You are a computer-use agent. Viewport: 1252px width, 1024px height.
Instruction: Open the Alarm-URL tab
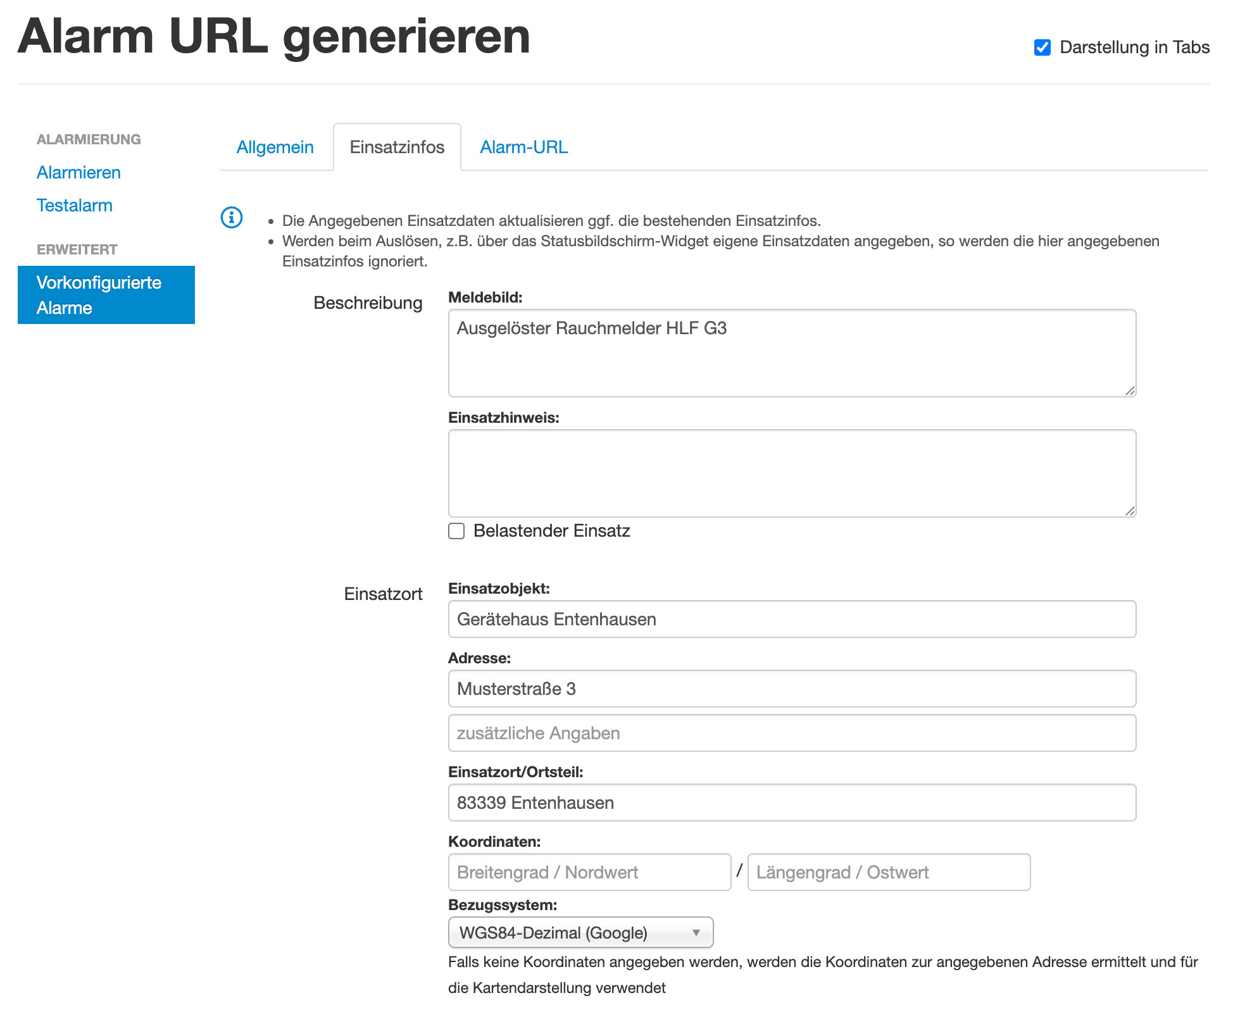(523, 147)
